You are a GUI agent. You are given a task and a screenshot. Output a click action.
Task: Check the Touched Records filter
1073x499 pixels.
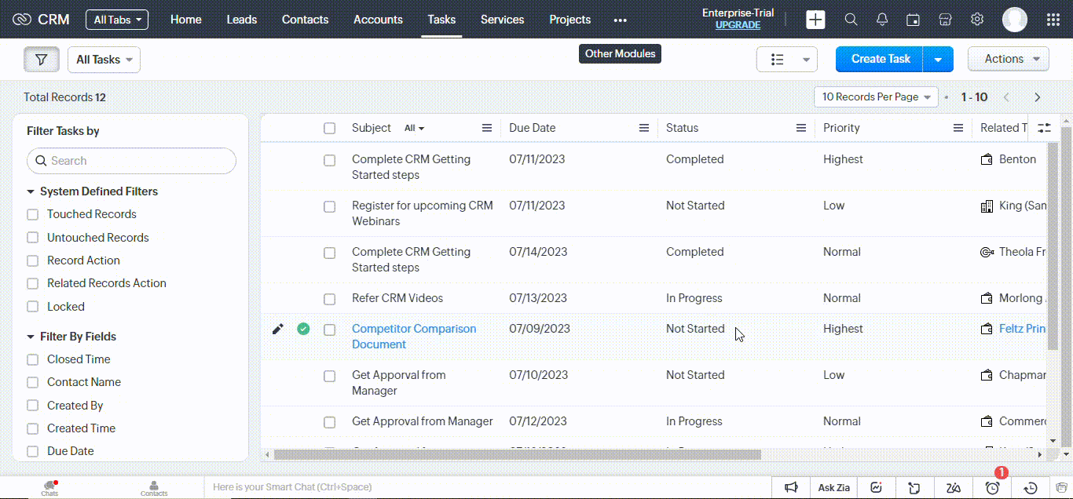pos(32,214)
